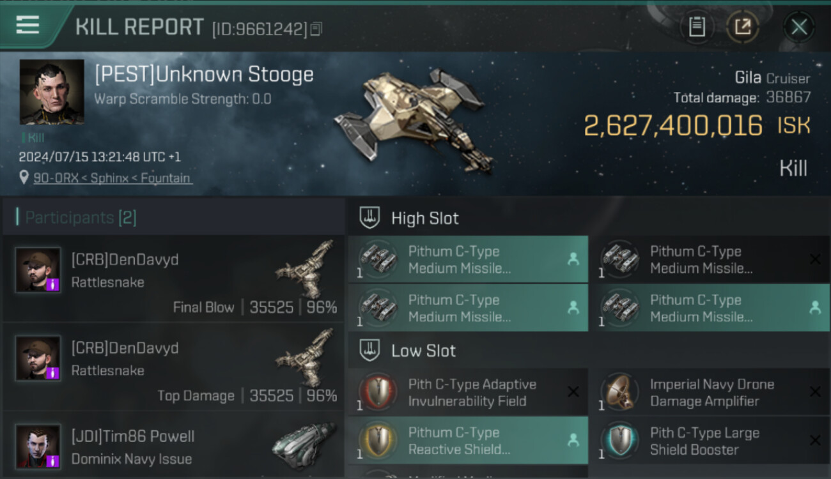The image size is (831, 479).
Task: Open DenDavyd Top Damage participant portrait
Action: pyautogui.click(x=38, y=358)
